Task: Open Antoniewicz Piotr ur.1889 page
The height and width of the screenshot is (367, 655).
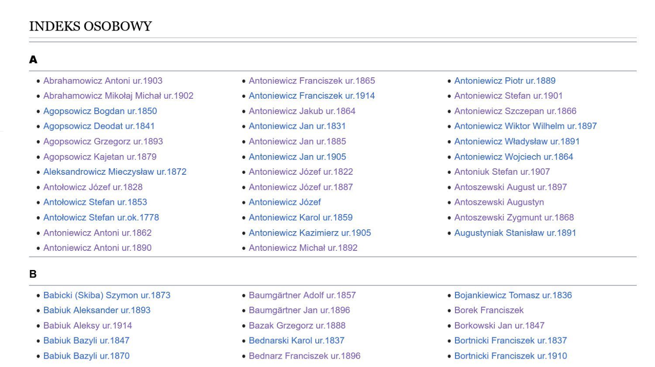Action: (x=505, y=81)
